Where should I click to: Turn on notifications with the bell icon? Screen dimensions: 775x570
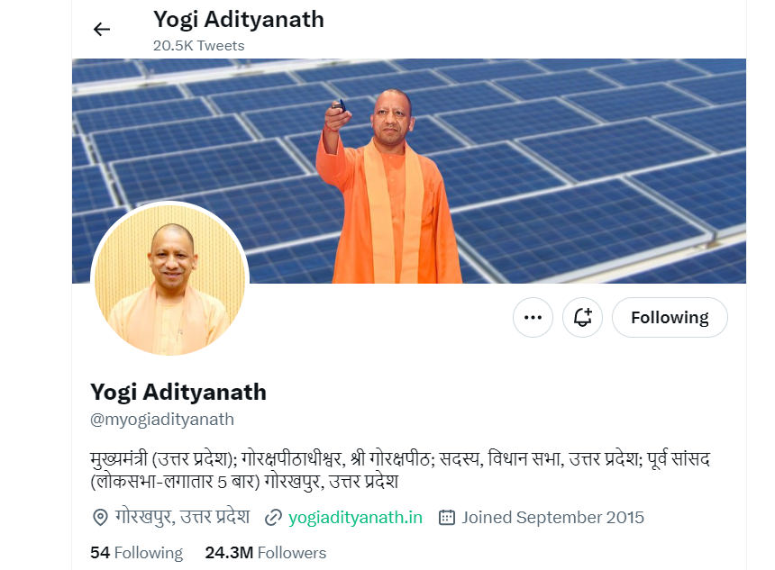(582, 317)
